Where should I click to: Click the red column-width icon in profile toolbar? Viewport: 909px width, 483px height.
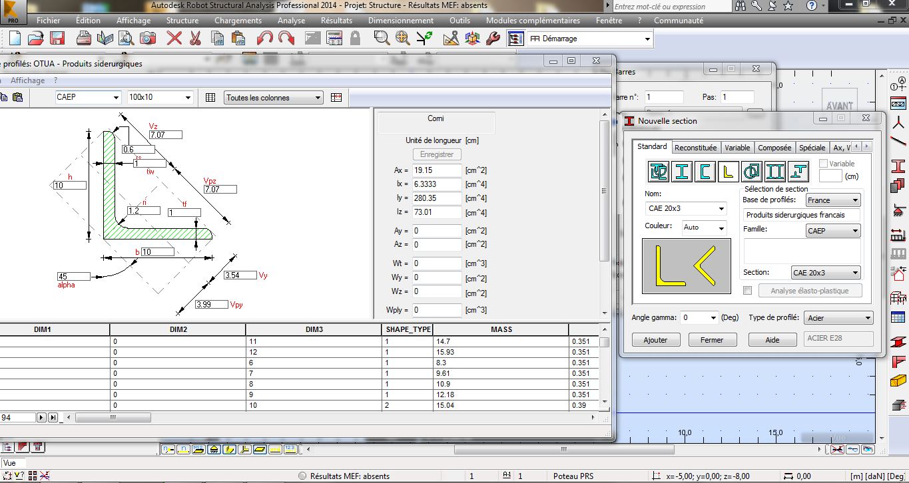tap(336, 98)
